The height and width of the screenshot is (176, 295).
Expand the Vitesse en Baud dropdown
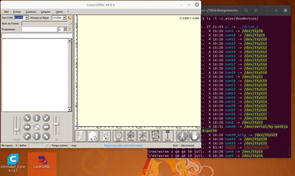pyautogui.click(x=64, y=18)
